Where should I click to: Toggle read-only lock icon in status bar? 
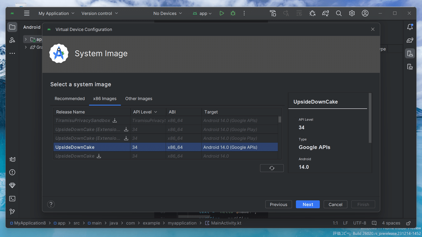tap(408, 223)
